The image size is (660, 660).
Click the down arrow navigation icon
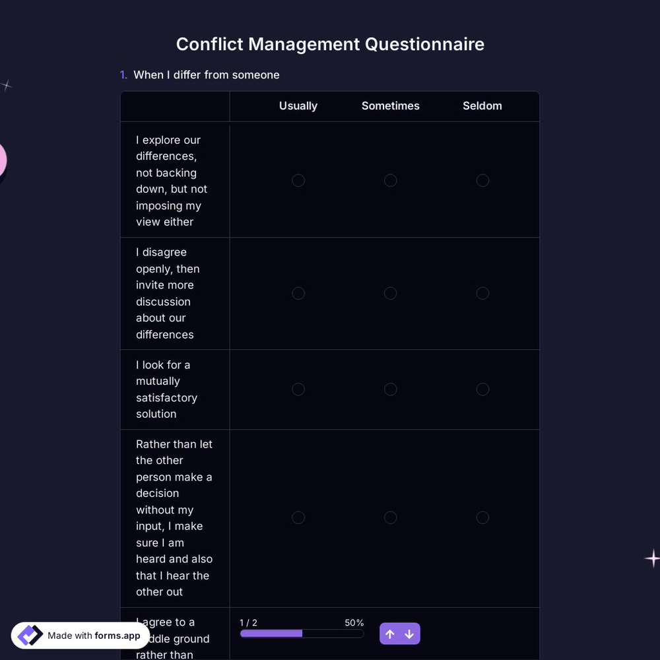(409, 634)
